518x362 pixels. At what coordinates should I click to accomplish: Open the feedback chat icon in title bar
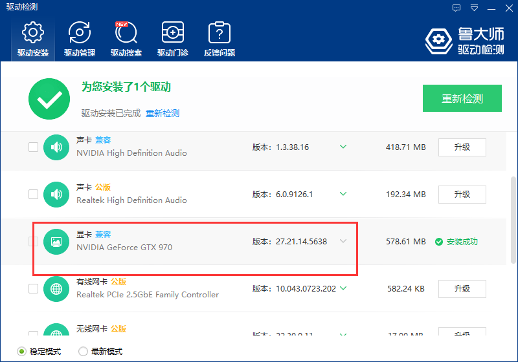[456, 8]
